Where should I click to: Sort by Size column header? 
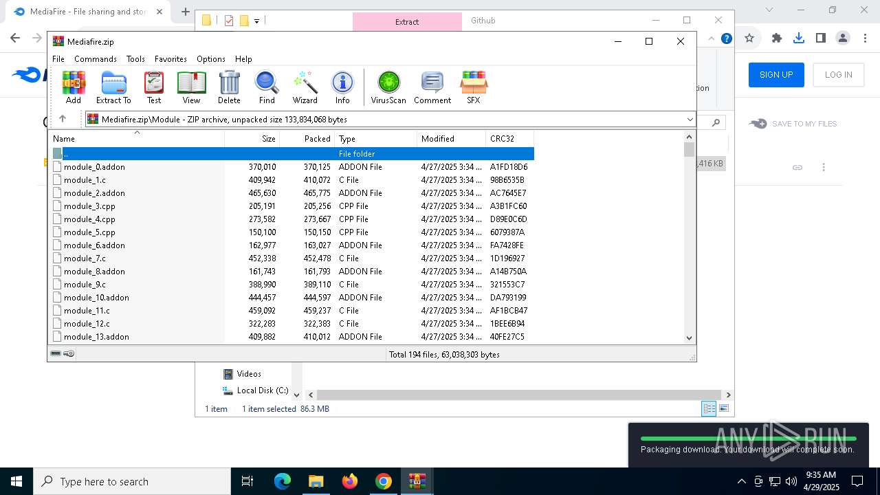252,138
